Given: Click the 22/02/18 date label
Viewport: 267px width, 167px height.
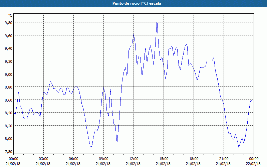Looking at the screenshot, I should coord(253,164).
